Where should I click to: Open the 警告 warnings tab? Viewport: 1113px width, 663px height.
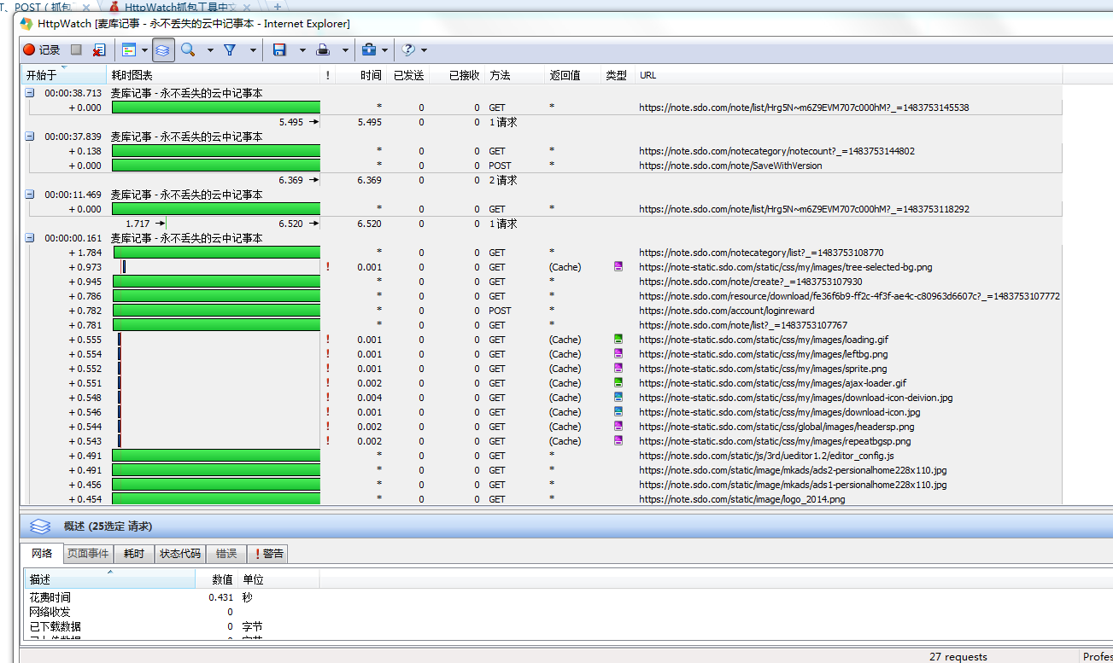[268, 554]
